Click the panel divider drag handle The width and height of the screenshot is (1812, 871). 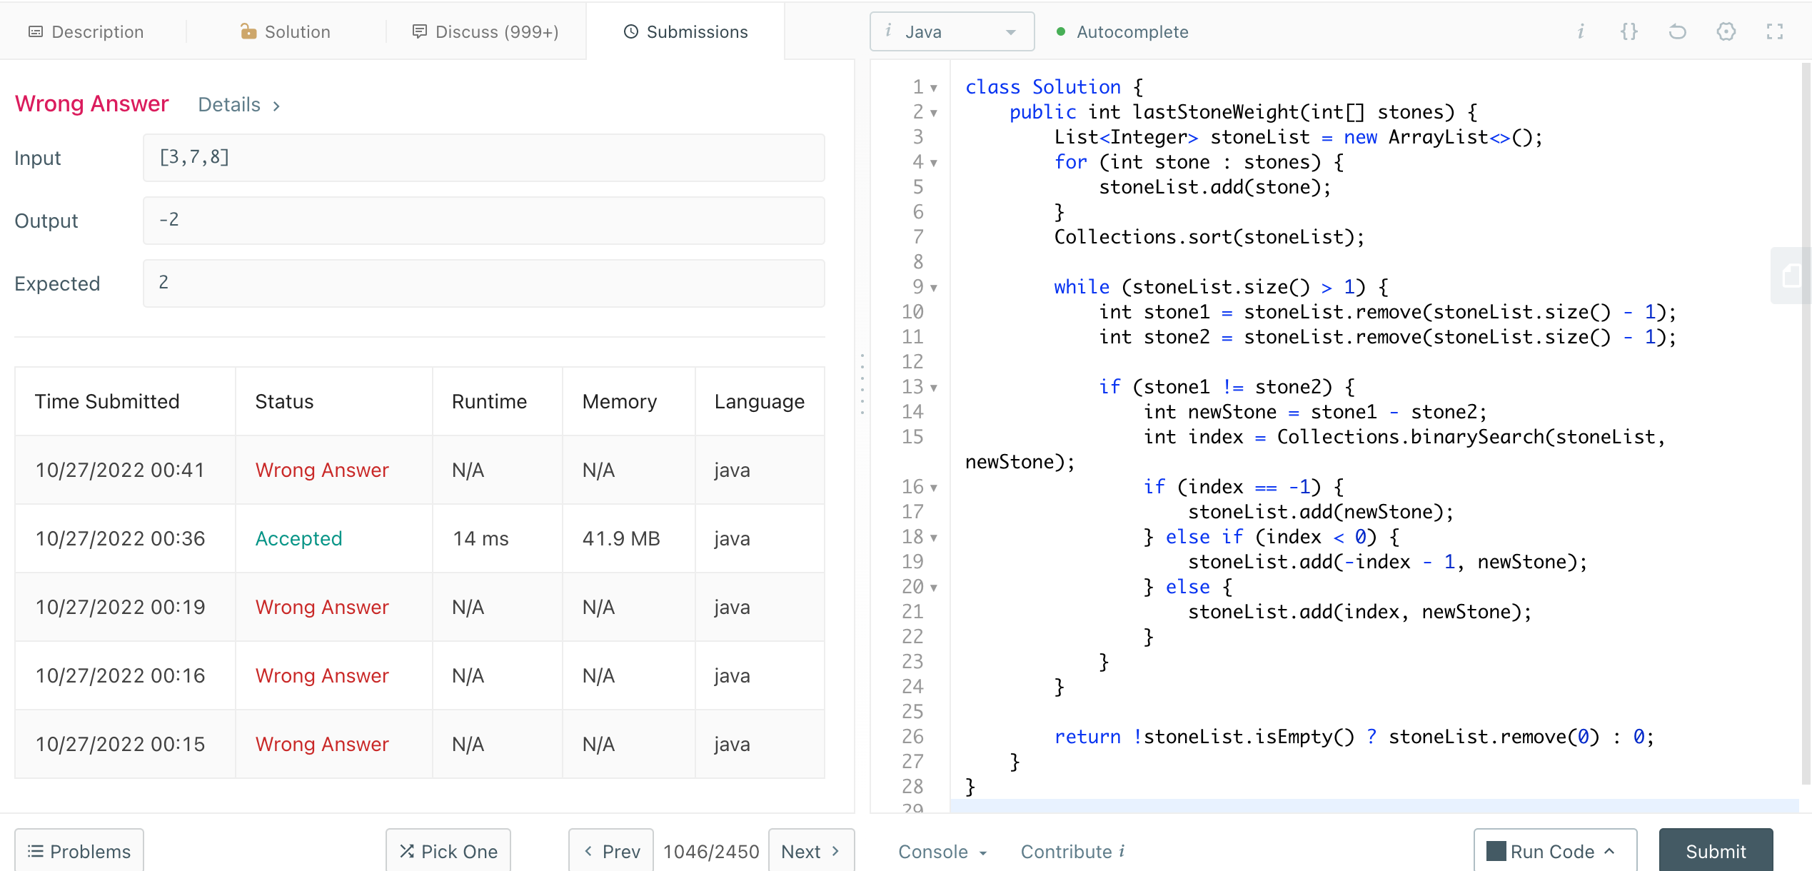(x=862, y=384)
